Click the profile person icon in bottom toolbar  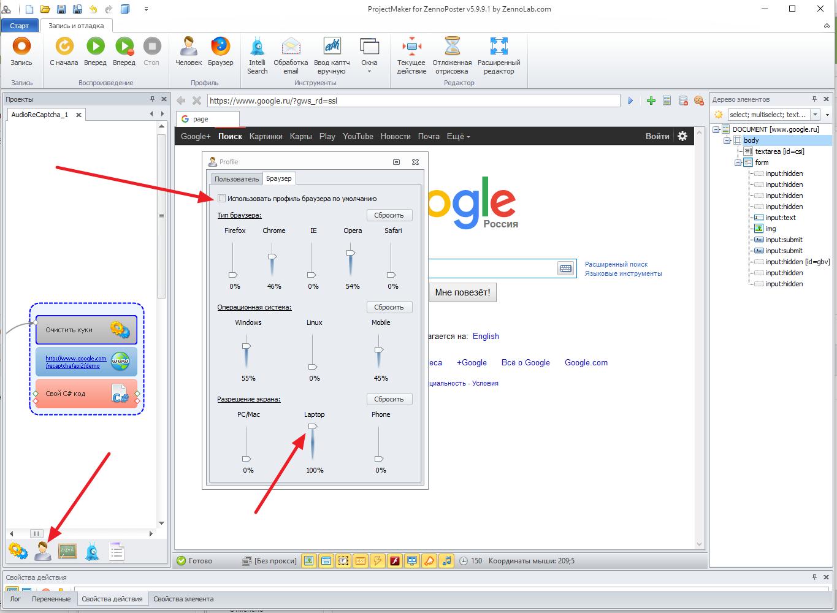point(43,551)
